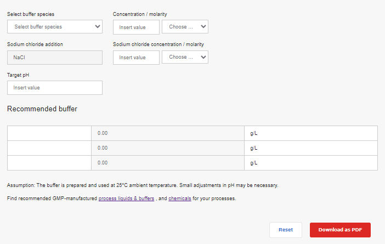Viewport: 385px width, 244px height.
Task: Click first row's g/L unit cell
Action: [310, 133]
